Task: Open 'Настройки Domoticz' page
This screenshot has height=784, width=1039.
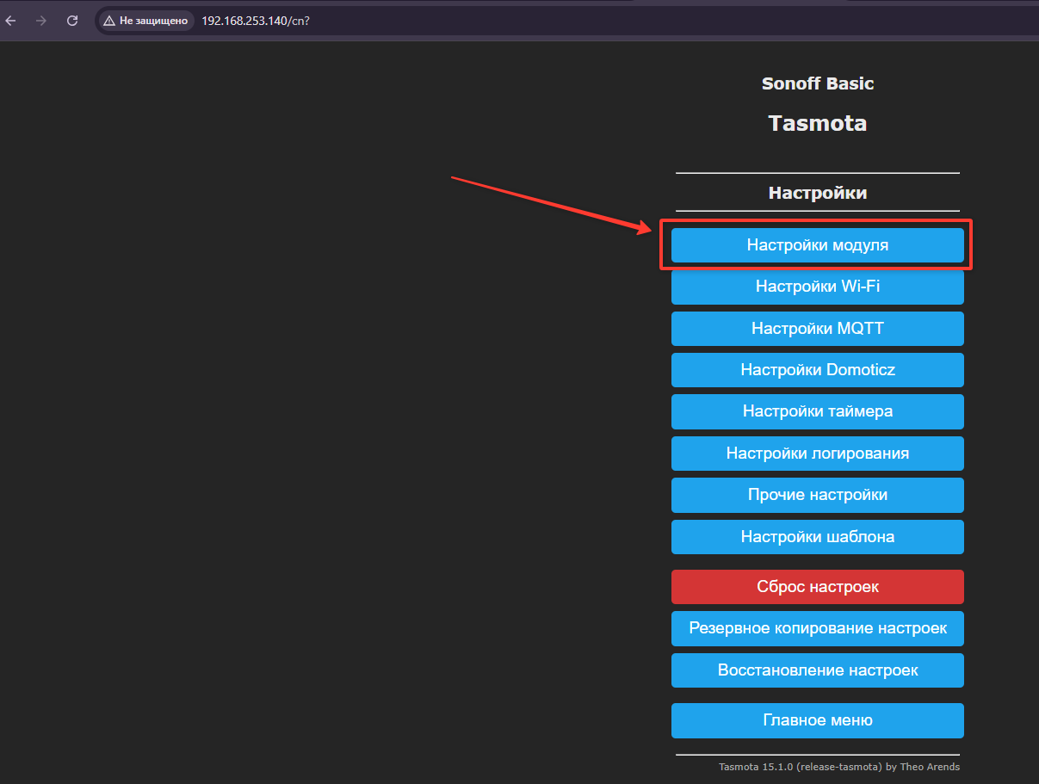Action: pos(818,370)
